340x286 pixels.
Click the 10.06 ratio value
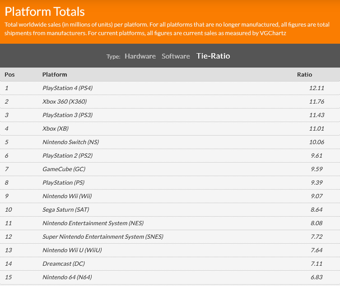[317, 142]
